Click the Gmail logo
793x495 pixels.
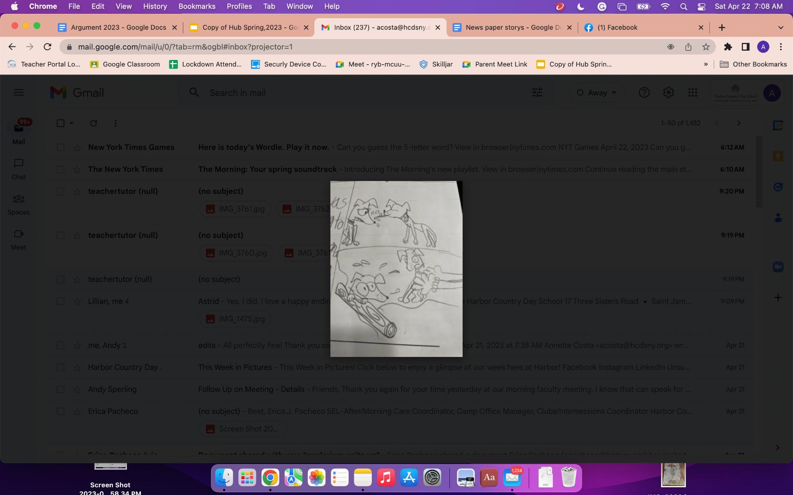(x=77, y=92)
